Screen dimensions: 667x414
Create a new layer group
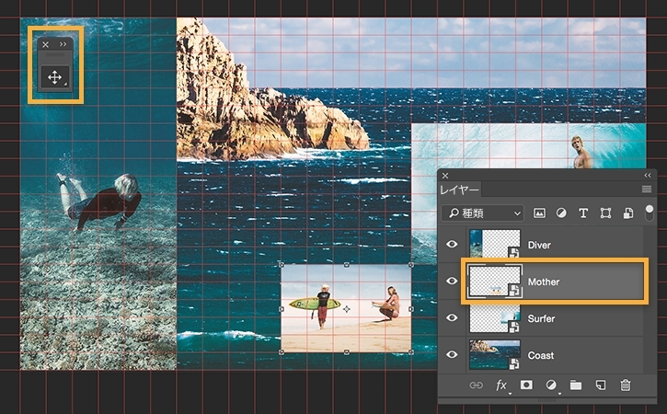point(576,385)
